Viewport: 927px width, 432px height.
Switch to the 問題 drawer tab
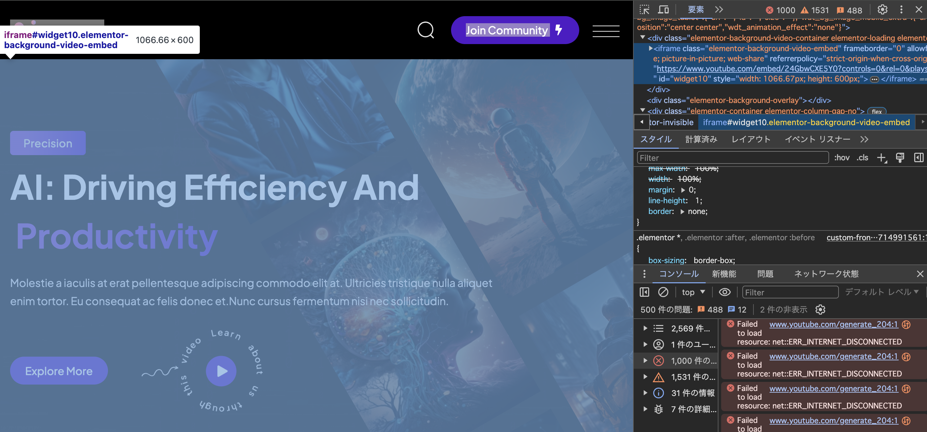pyautogui.click(x=765, y=274)
